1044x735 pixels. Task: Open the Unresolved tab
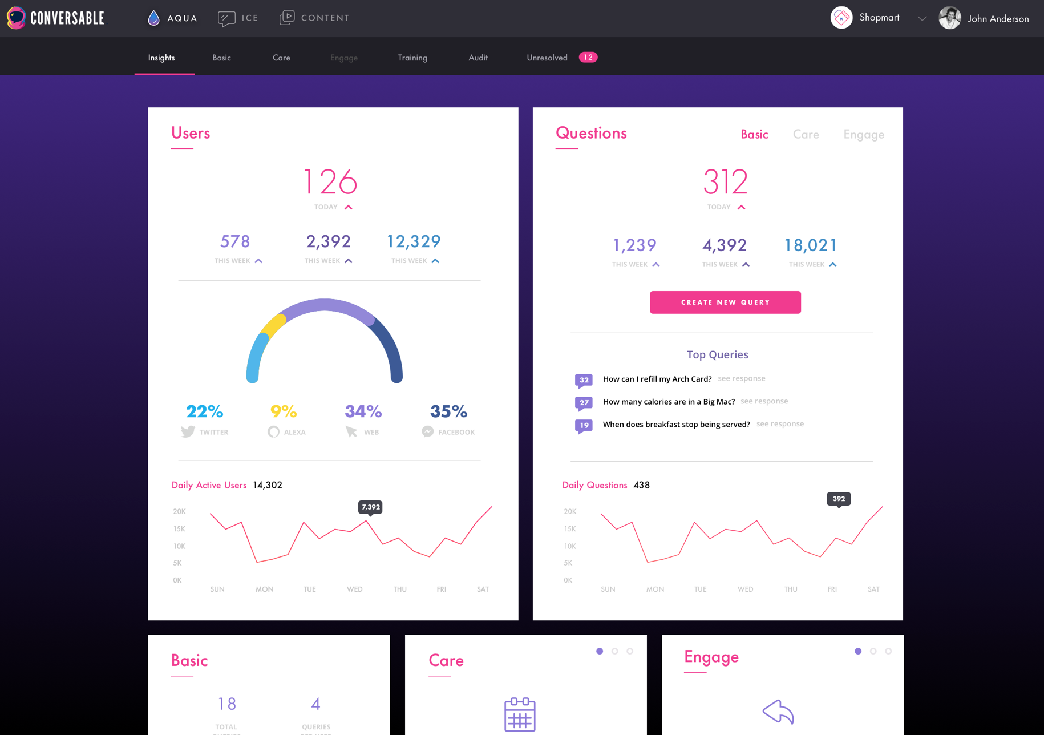click(547, 58)
